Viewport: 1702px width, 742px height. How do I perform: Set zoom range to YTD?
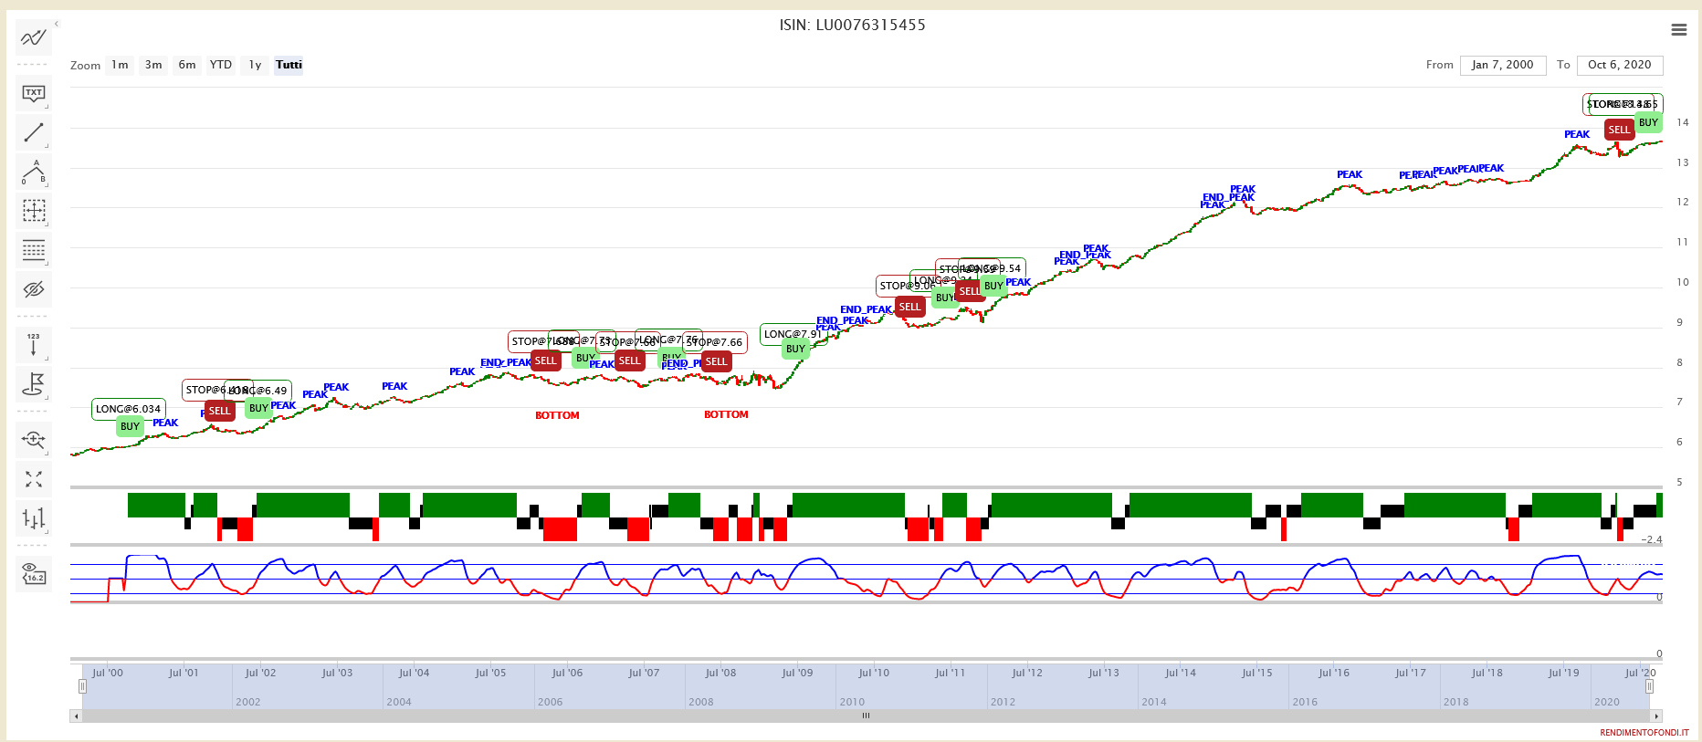(221, 65)
